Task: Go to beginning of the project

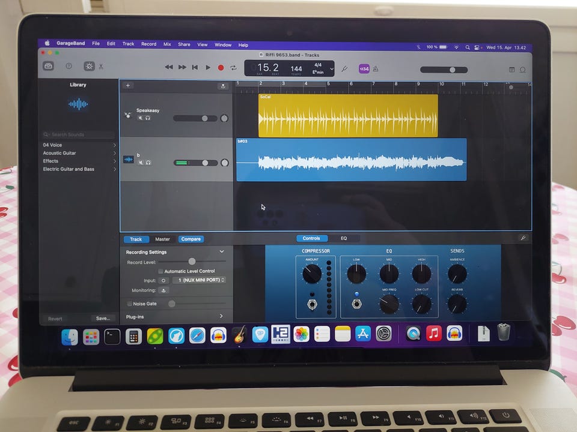Action: tap(195, 67)
